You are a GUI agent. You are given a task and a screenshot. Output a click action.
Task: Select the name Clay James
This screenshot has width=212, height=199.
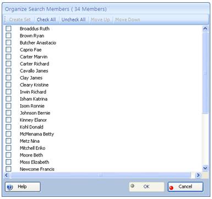coord(31,78)
